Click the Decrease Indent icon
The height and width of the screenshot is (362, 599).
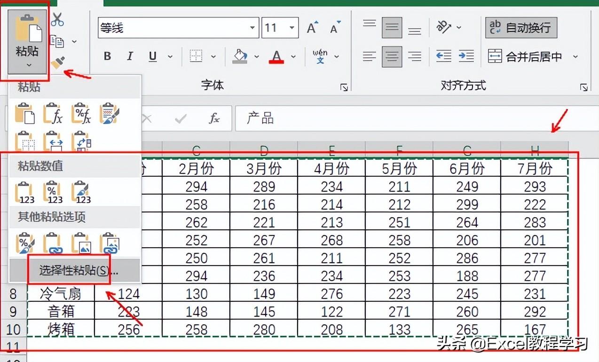point(443,56)
